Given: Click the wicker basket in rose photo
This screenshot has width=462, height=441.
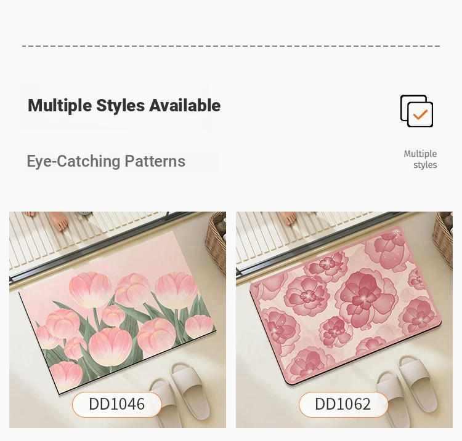Looking at the screenshot, I should click(x=442, y=238).
